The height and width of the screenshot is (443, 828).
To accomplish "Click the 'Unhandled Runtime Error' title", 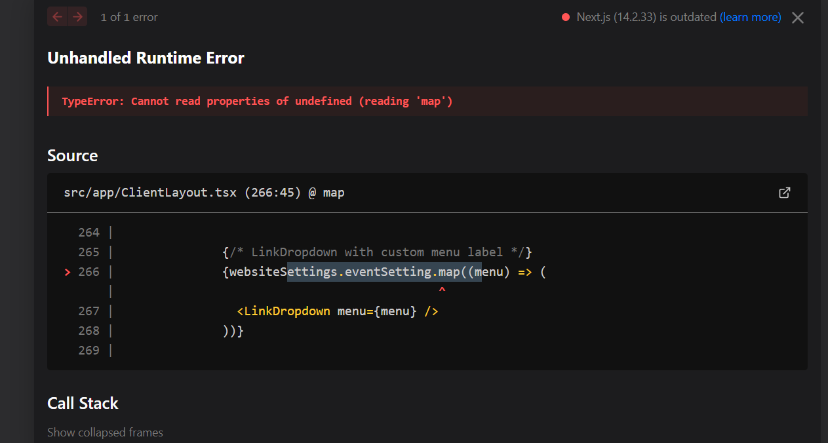I will pos(146,58).
